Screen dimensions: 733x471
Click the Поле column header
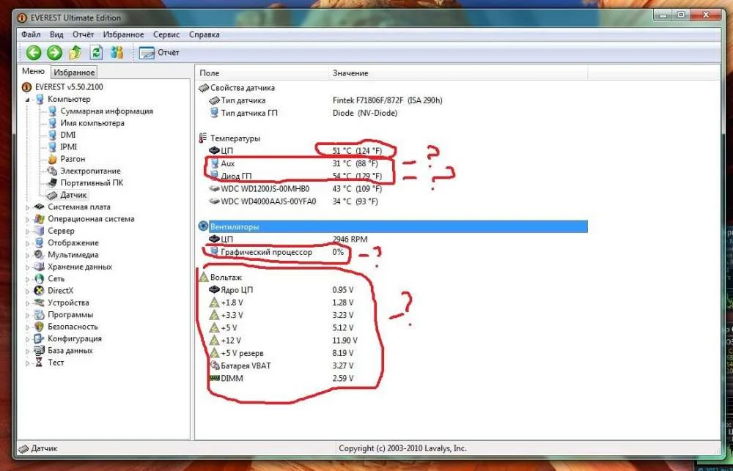click(262, 73)
